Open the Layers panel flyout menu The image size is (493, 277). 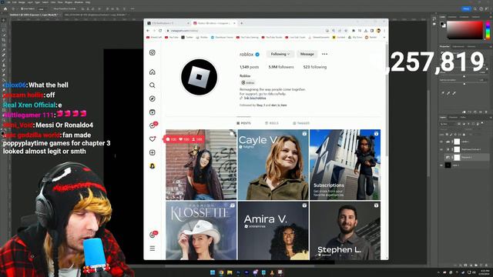[490, 118]
